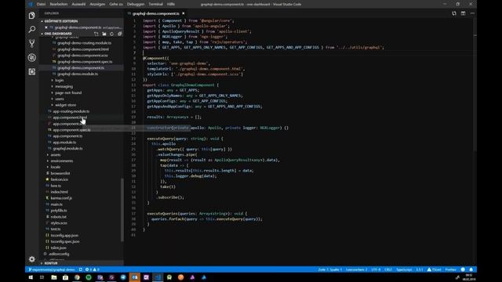This screenshot has height=282, width=502.
Task: Open the Auswahl menu
Action: [78, 4]
